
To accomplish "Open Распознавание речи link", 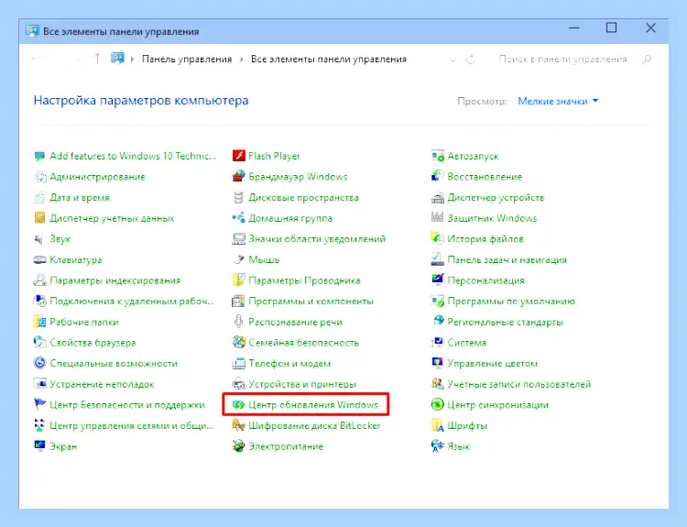I will 295,322.
